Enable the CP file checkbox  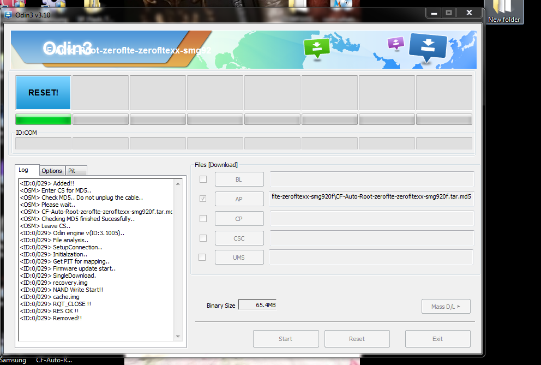tap(203, 219)
